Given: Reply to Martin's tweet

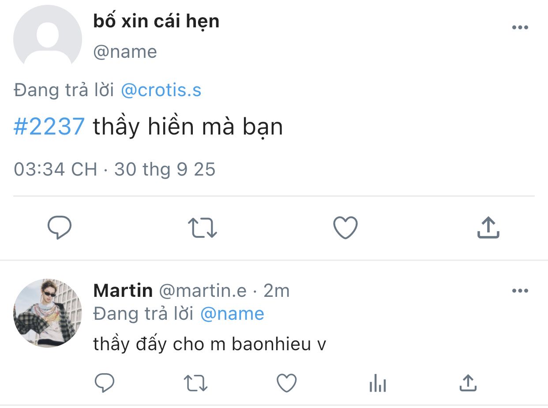Looking at the screenshot, I should (x=105, y=383).
